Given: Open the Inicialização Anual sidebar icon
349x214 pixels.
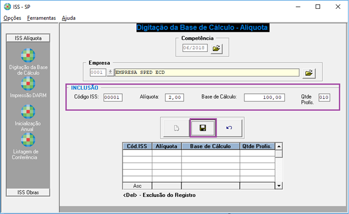Looking at the screenshot, I should (28, 111).
